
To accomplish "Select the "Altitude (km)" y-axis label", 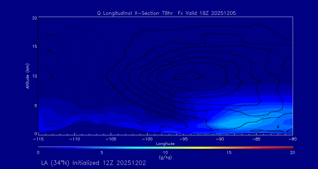I will click(27, 76).
